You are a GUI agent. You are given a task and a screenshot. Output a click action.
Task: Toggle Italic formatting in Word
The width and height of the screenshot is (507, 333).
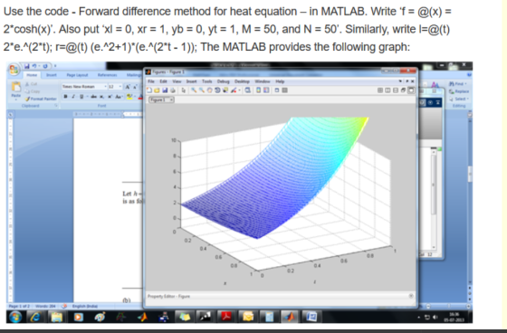coord(73,96)
